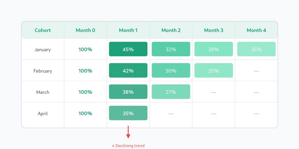This screenshot has height=149, width=299.
Task: Select the Month 0 column header
Action: [85, 30]
